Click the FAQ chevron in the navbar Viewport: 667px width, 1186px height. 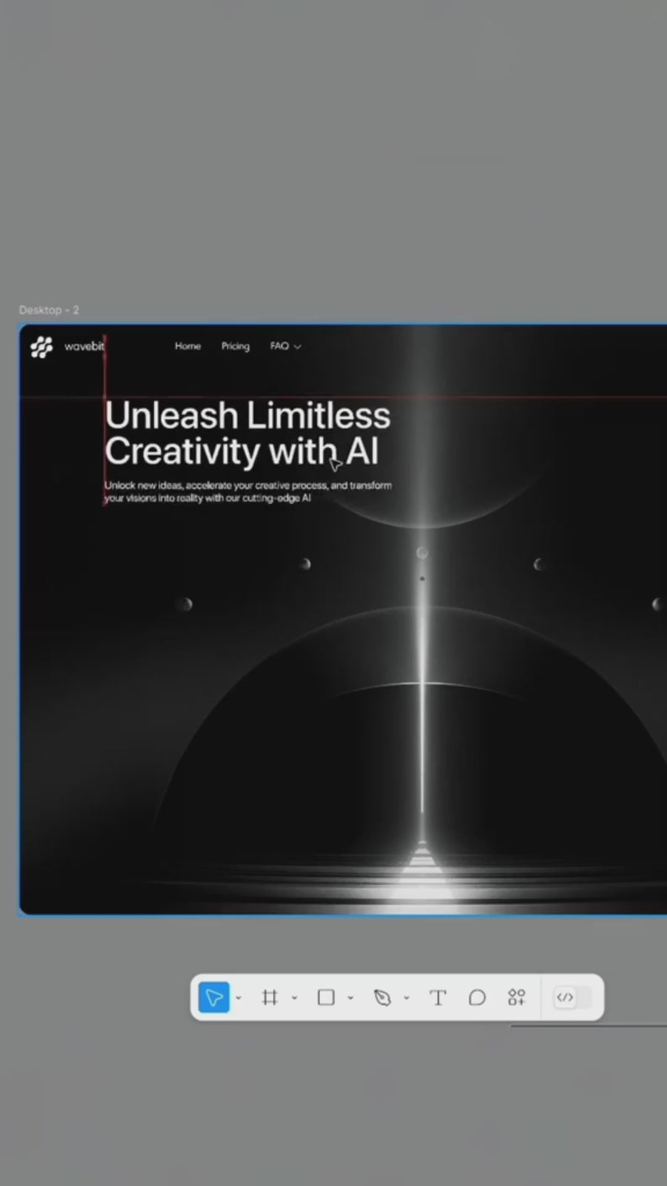[298, 347]
